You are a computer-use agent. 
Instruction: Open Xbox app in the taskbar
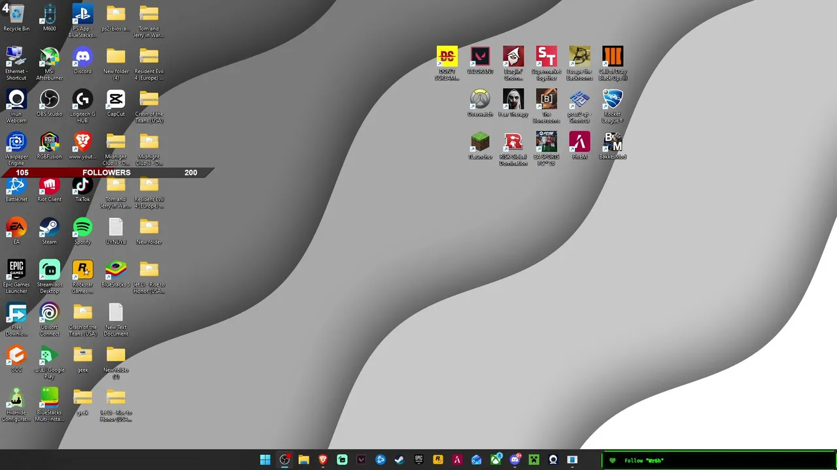pos(496,460)
